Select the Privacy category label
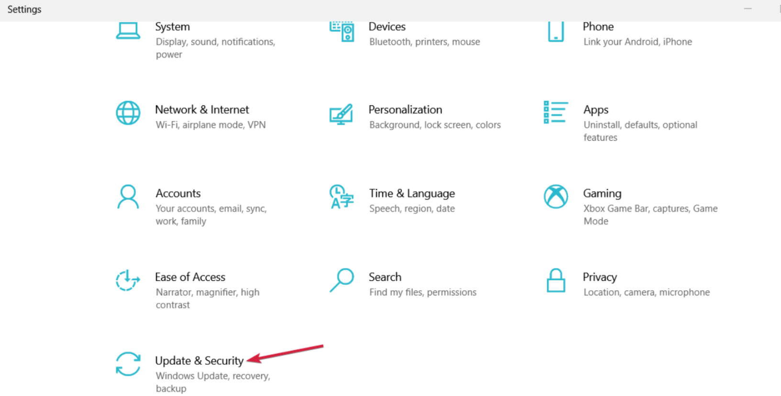 pos(600,277)
